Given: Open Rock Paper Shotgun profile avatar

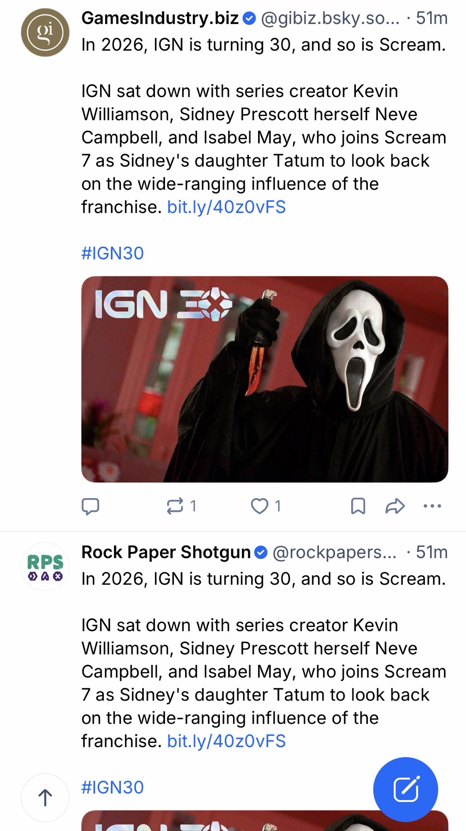Looking at the screenshot, I should [x=45, y=566].
